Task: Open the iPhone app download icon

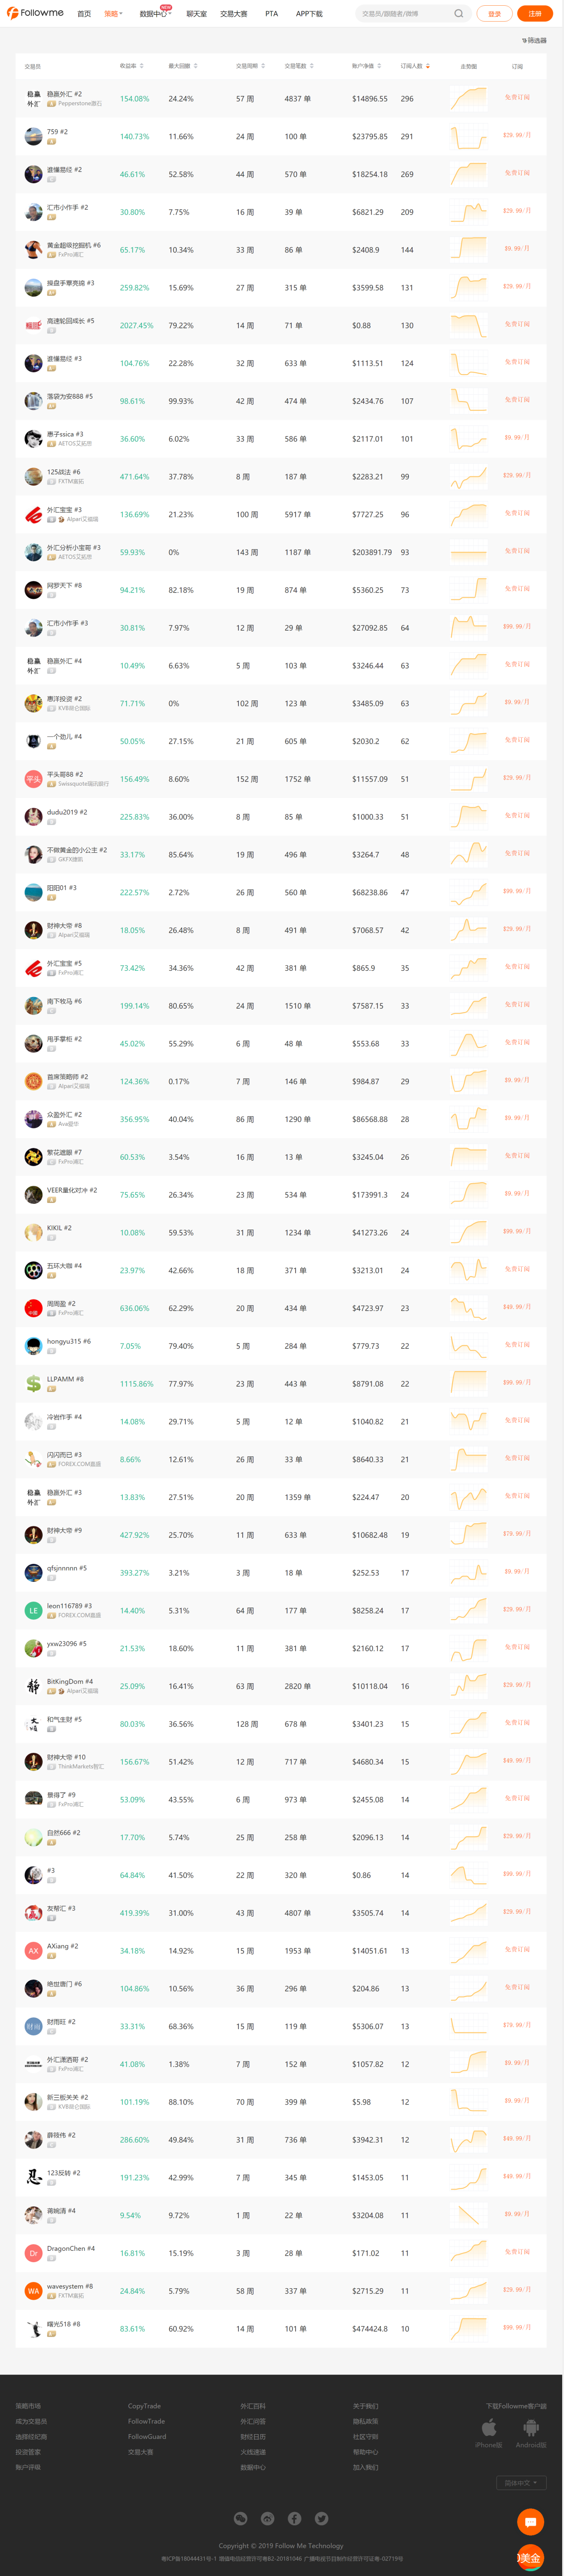Action: (x=489, y=2428)
